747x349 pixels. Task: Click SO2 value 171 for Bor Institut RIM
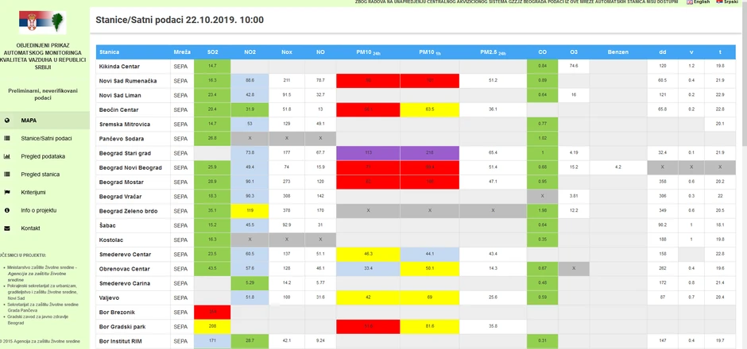[x=212, y=341]
